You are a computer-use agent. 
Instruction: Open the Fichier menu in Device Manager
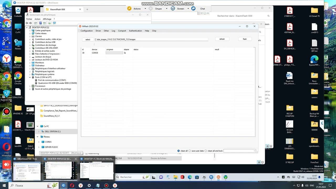pyautogui.click(x=29, y=19)
